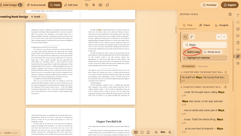Click the Add image button
Image resolution: width=241 pixels, height=136 pixels.
(11, 5)
